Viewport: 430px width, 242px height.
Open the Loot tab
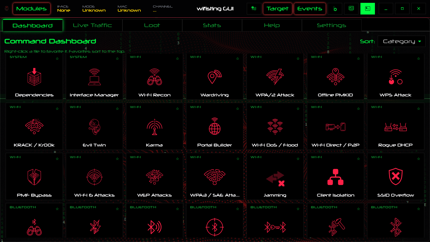(x=152, y=26)
